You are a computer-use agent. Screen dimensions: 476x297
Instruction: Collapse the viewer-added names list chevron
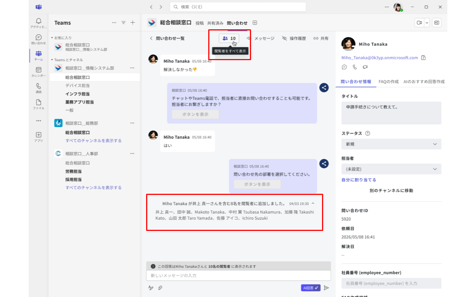[313, 203]
